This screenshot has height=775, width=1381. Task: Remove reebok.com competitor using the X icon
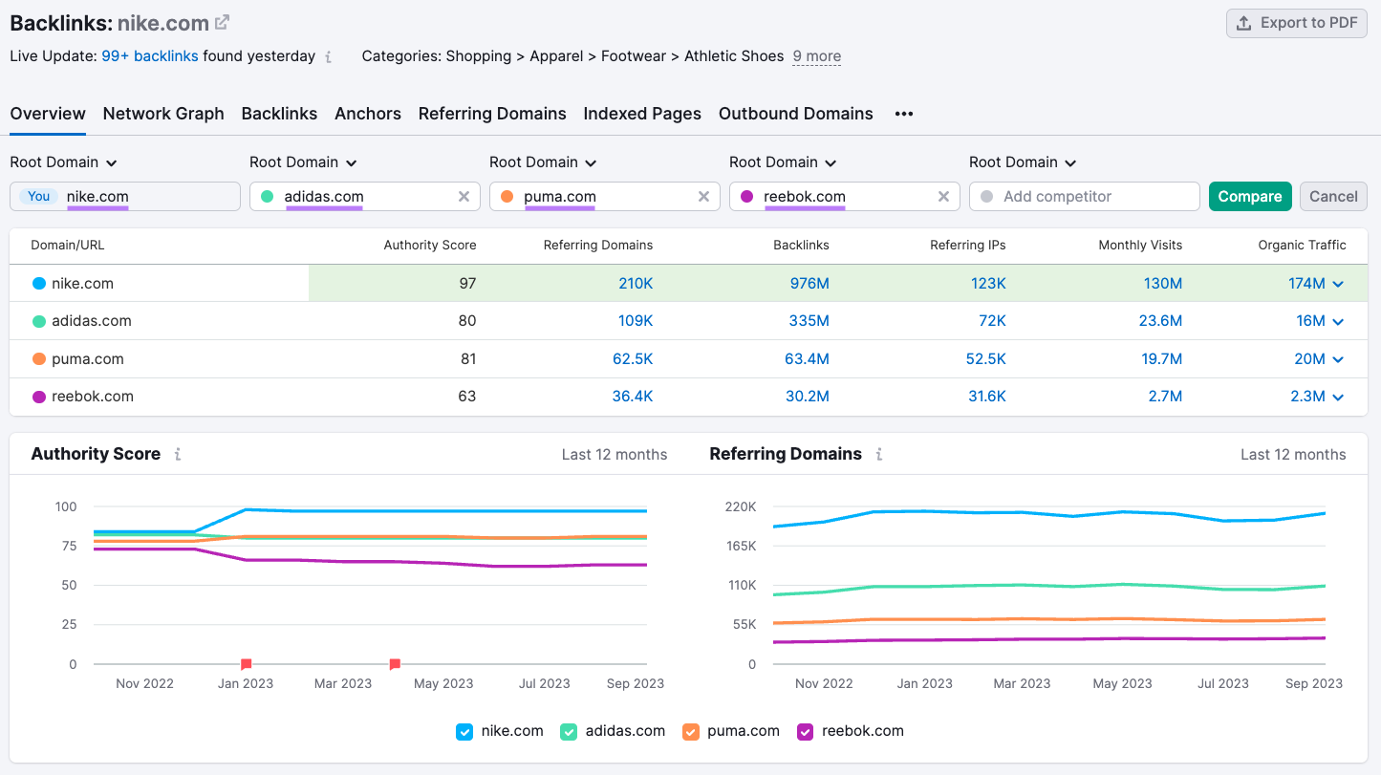943,196
